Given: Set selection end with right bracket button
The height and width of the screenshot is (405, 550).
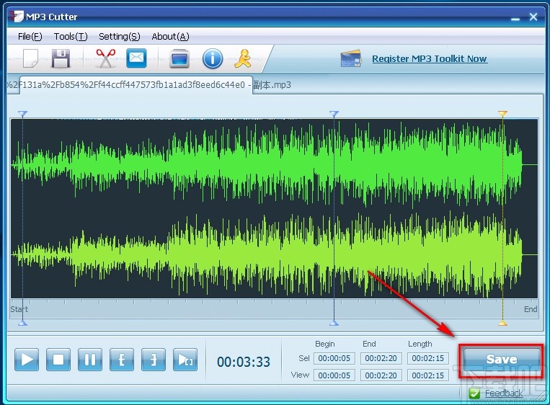Looking at the screenshot, I should 154,360.
